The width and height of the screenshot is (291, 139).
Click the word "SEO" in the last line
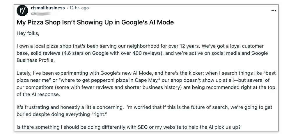tap(143, 127)
